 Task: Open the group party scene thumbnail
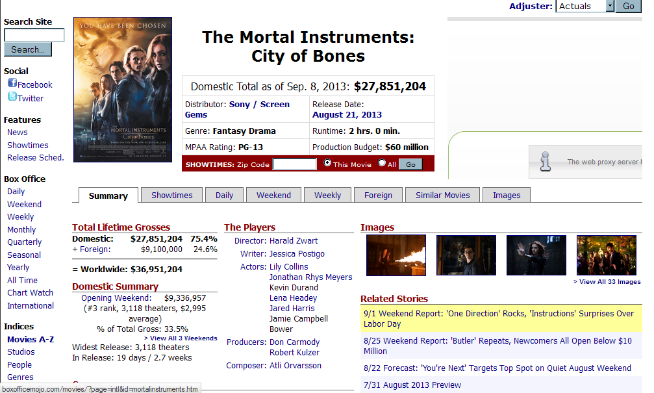point(607,255)
